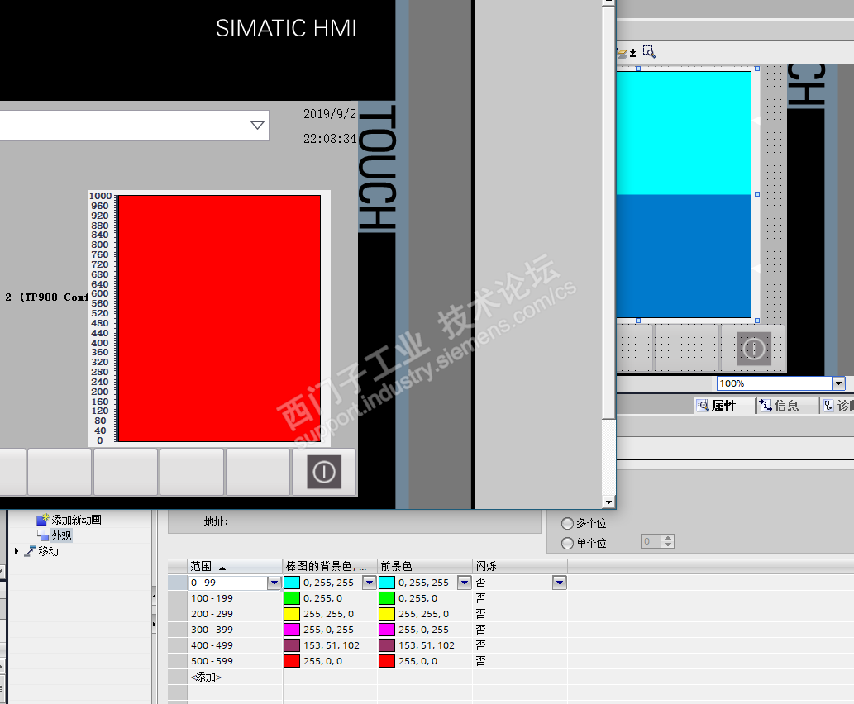Click the green foreground swatch for 100 - 199
Screen dimensions: 854x704
coord(387,598)
